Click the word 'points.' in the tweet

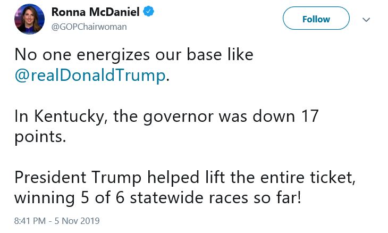(40, 137)
